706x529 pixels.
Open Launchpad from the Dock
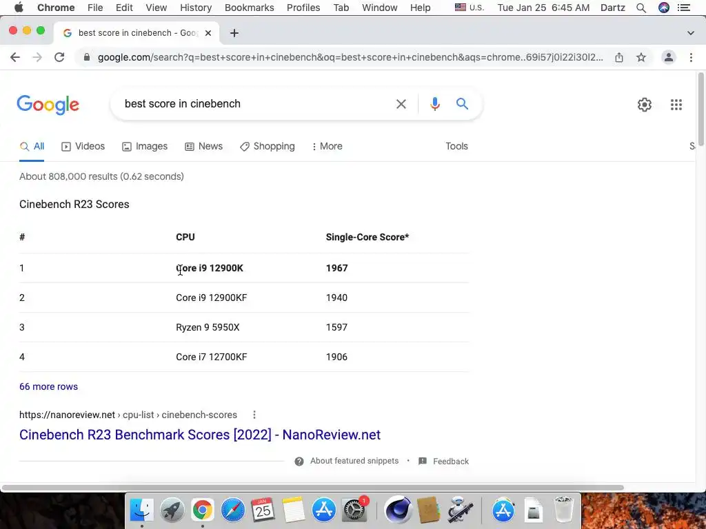coord(172,510)
